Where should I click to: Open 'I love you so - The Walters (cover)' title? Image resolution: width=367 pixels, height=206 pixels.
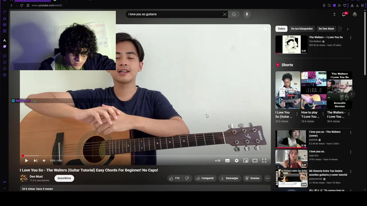pyautogui.click(x=325, y=134)
